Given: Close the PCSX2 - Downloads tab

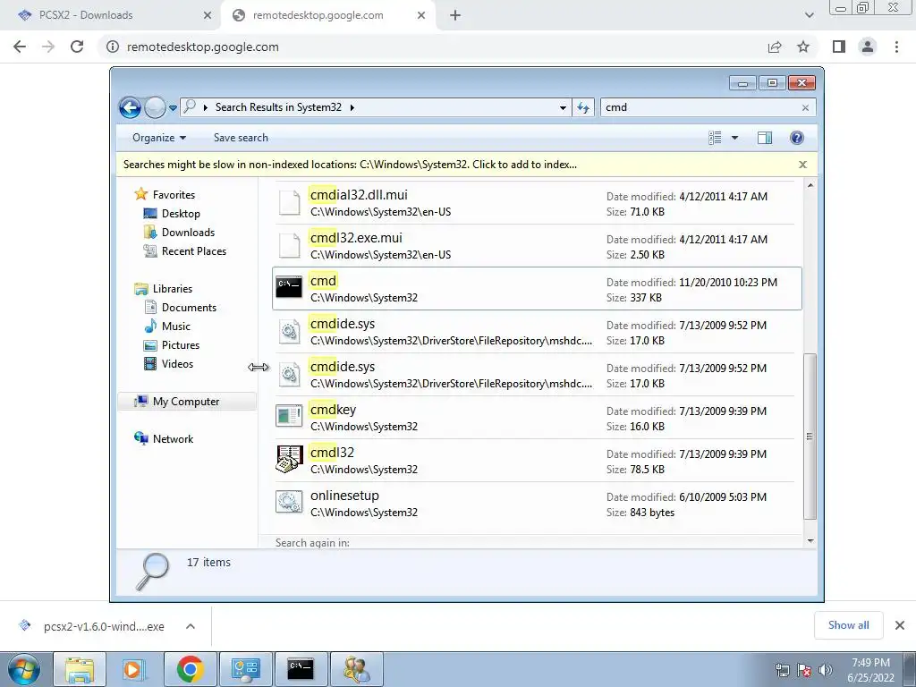Looking at the screenshot, I should [208, 15].
